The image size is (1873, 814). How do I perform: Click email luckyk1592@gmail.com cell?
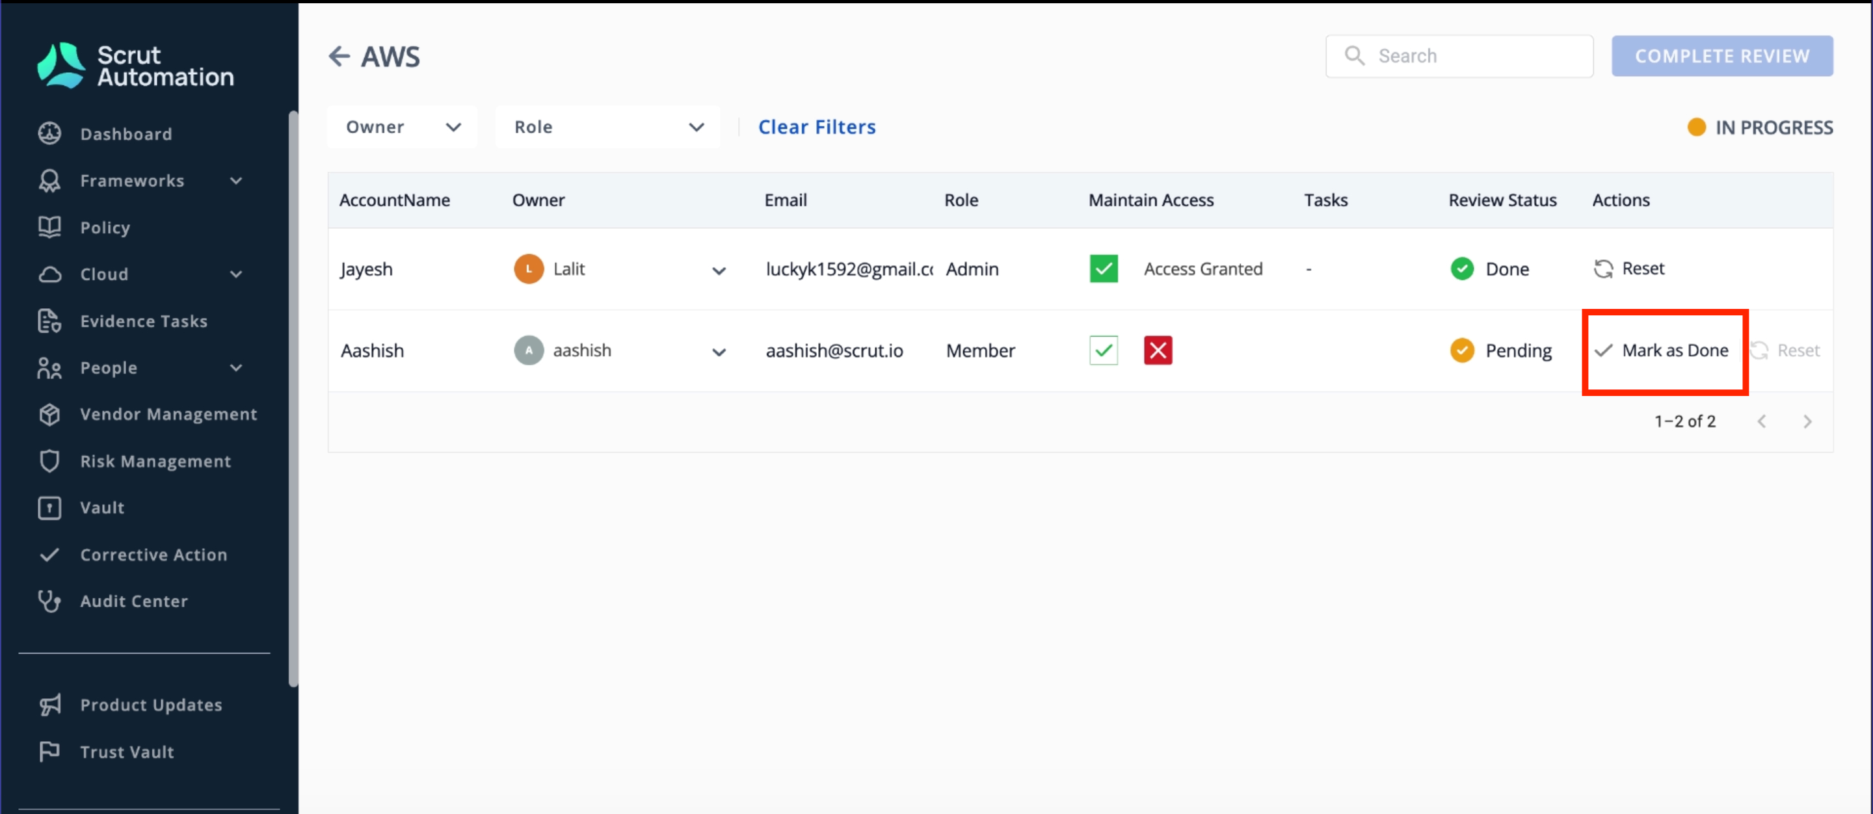pos(849,269)
